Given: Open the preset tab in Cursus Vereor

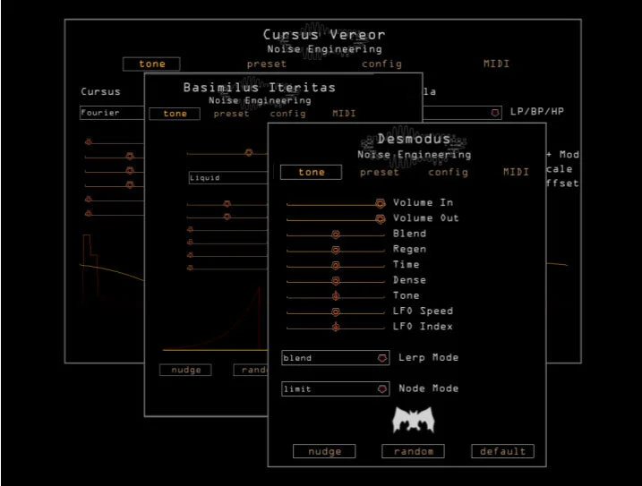Looking at the screenshot, I should click(267, 64).
